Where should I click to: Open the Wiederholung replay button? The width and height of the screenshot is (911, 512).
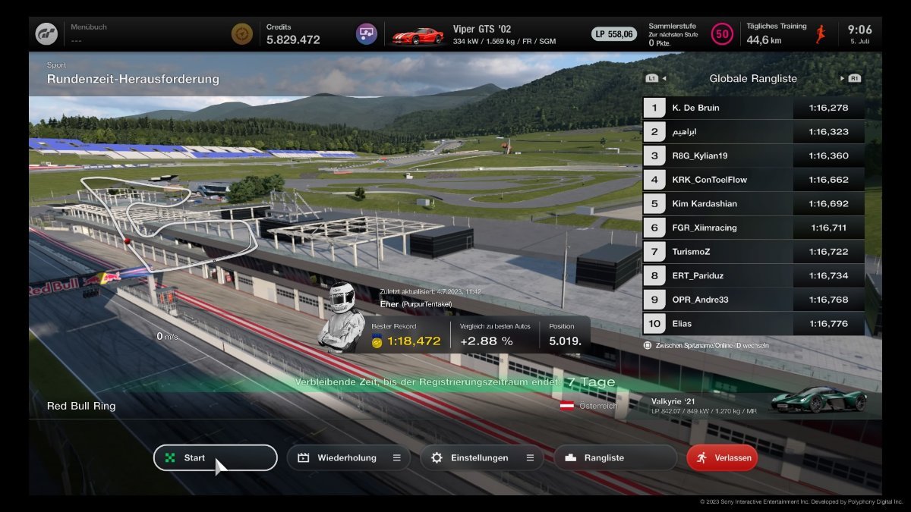(x=348, y=458)
